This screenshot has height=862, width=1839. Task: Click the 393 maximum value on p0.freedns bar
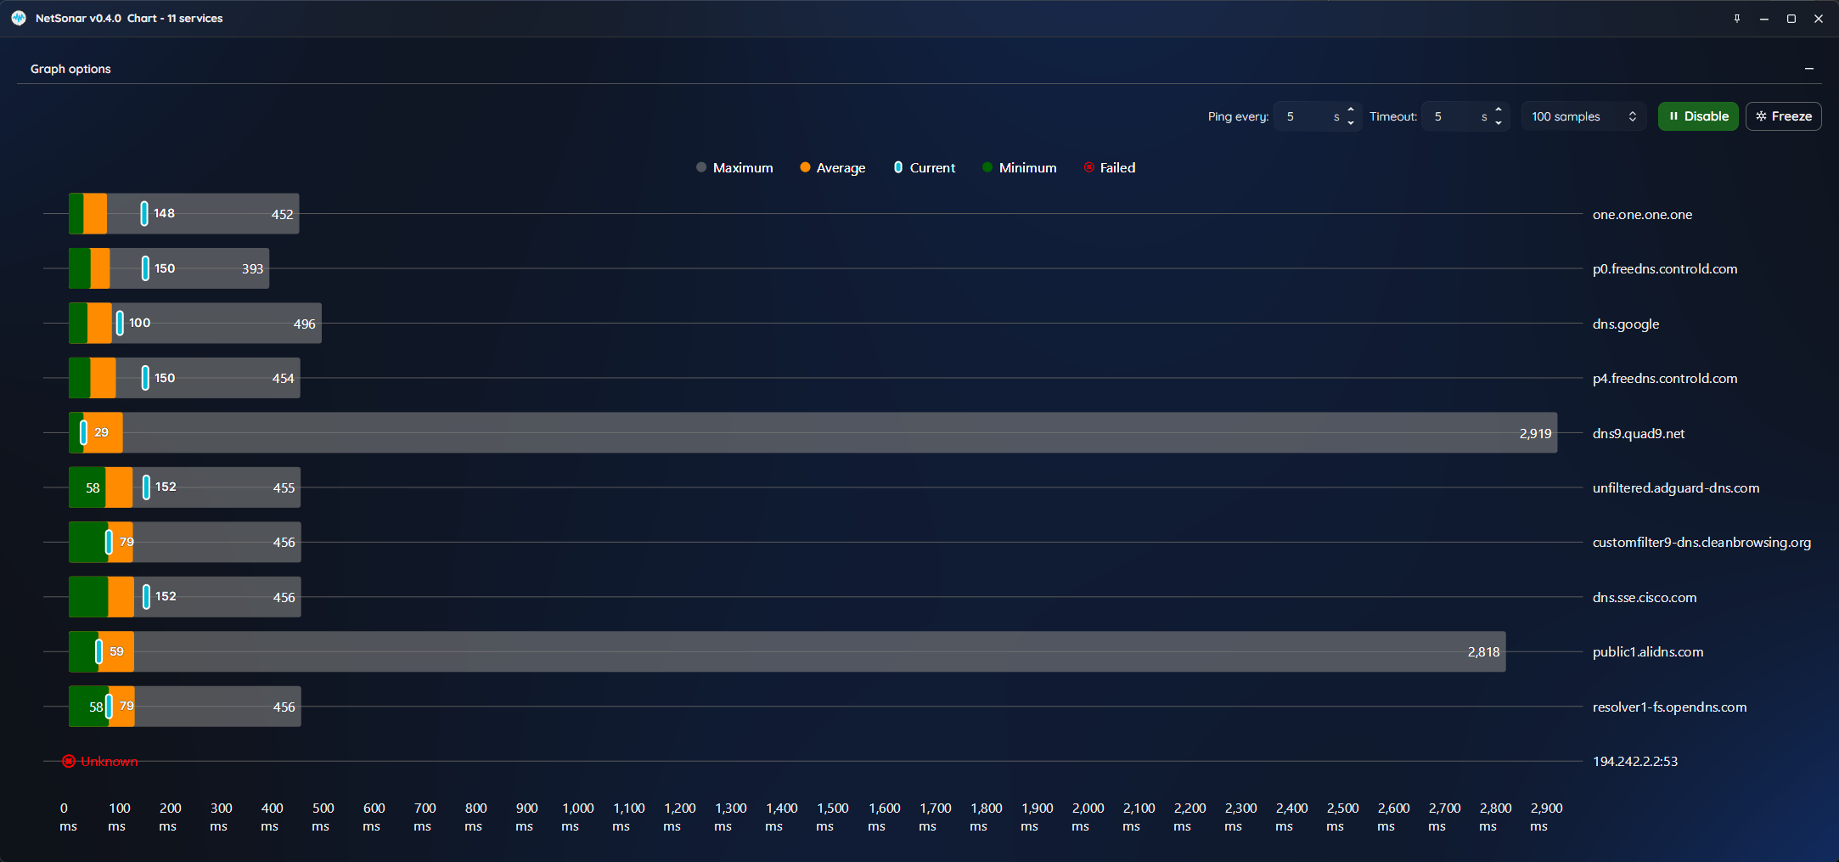click(x=252, y=268)
